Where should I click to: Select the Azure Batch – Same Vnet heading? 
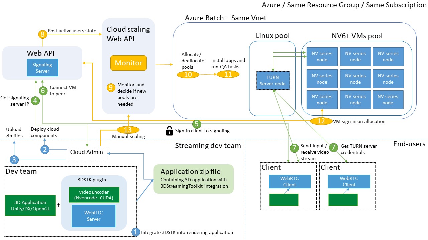point(226,18)
